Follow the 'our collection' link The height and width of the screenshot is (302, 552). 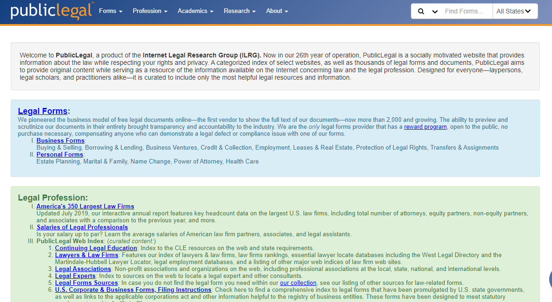(298, 283)
